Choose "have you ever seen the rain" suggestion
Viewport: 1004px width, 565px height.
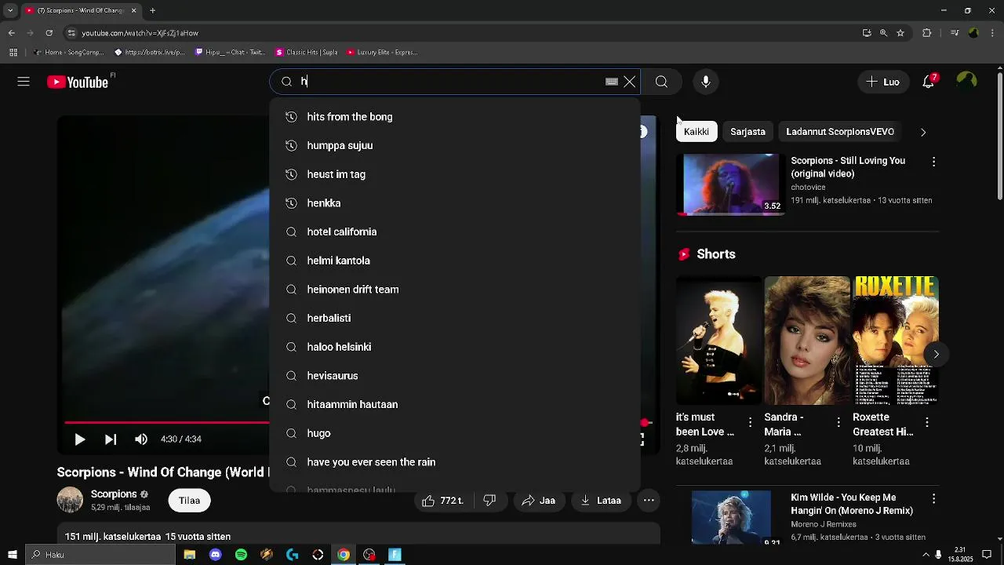click(455, 462)
